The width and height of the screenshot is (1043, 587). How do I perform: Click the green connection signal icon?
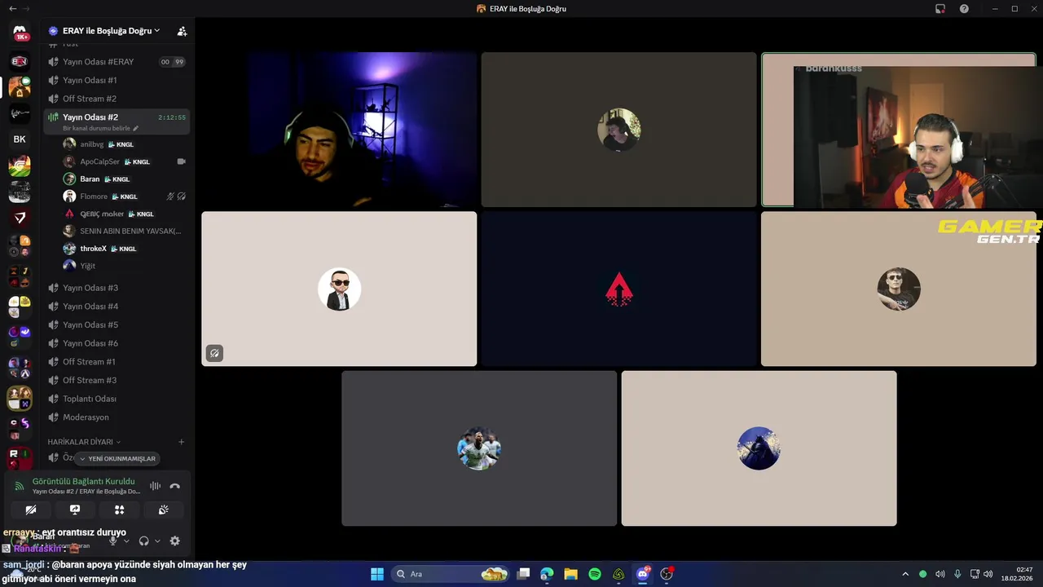tap(19, 487)
